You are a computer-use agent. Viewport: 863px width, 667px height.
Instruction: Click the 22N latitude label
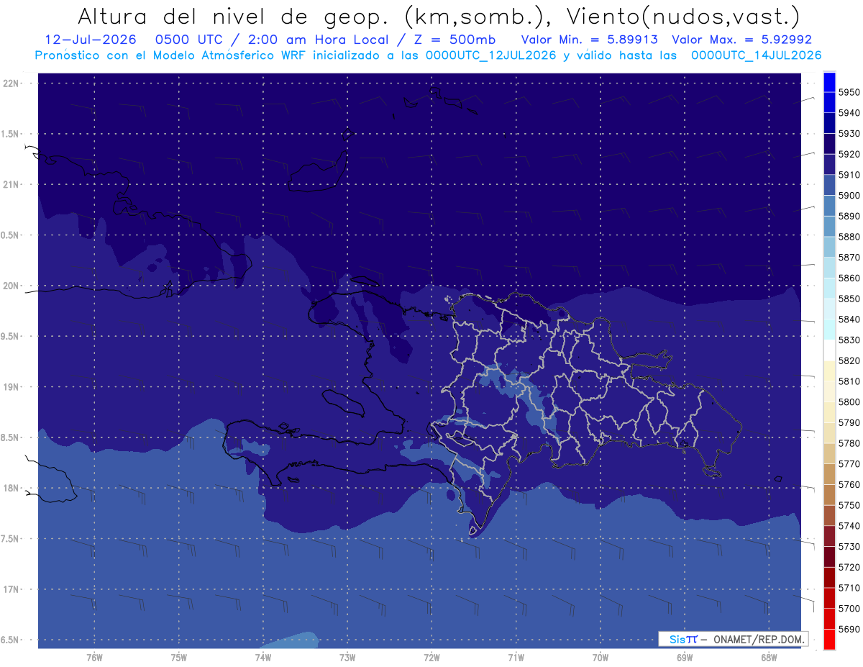click(12, 83)
